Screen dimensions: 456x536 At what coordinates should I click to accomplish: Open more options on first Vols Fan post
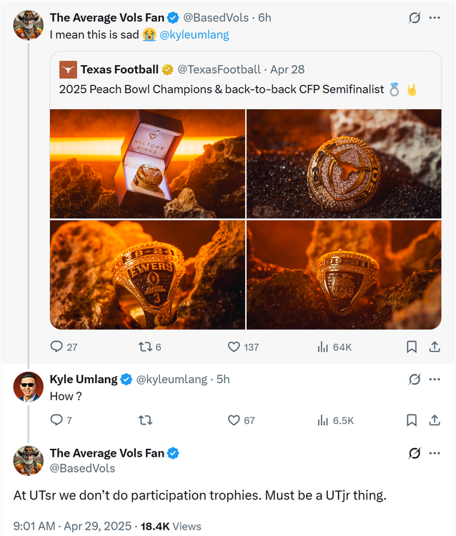[x=435, y=17]
